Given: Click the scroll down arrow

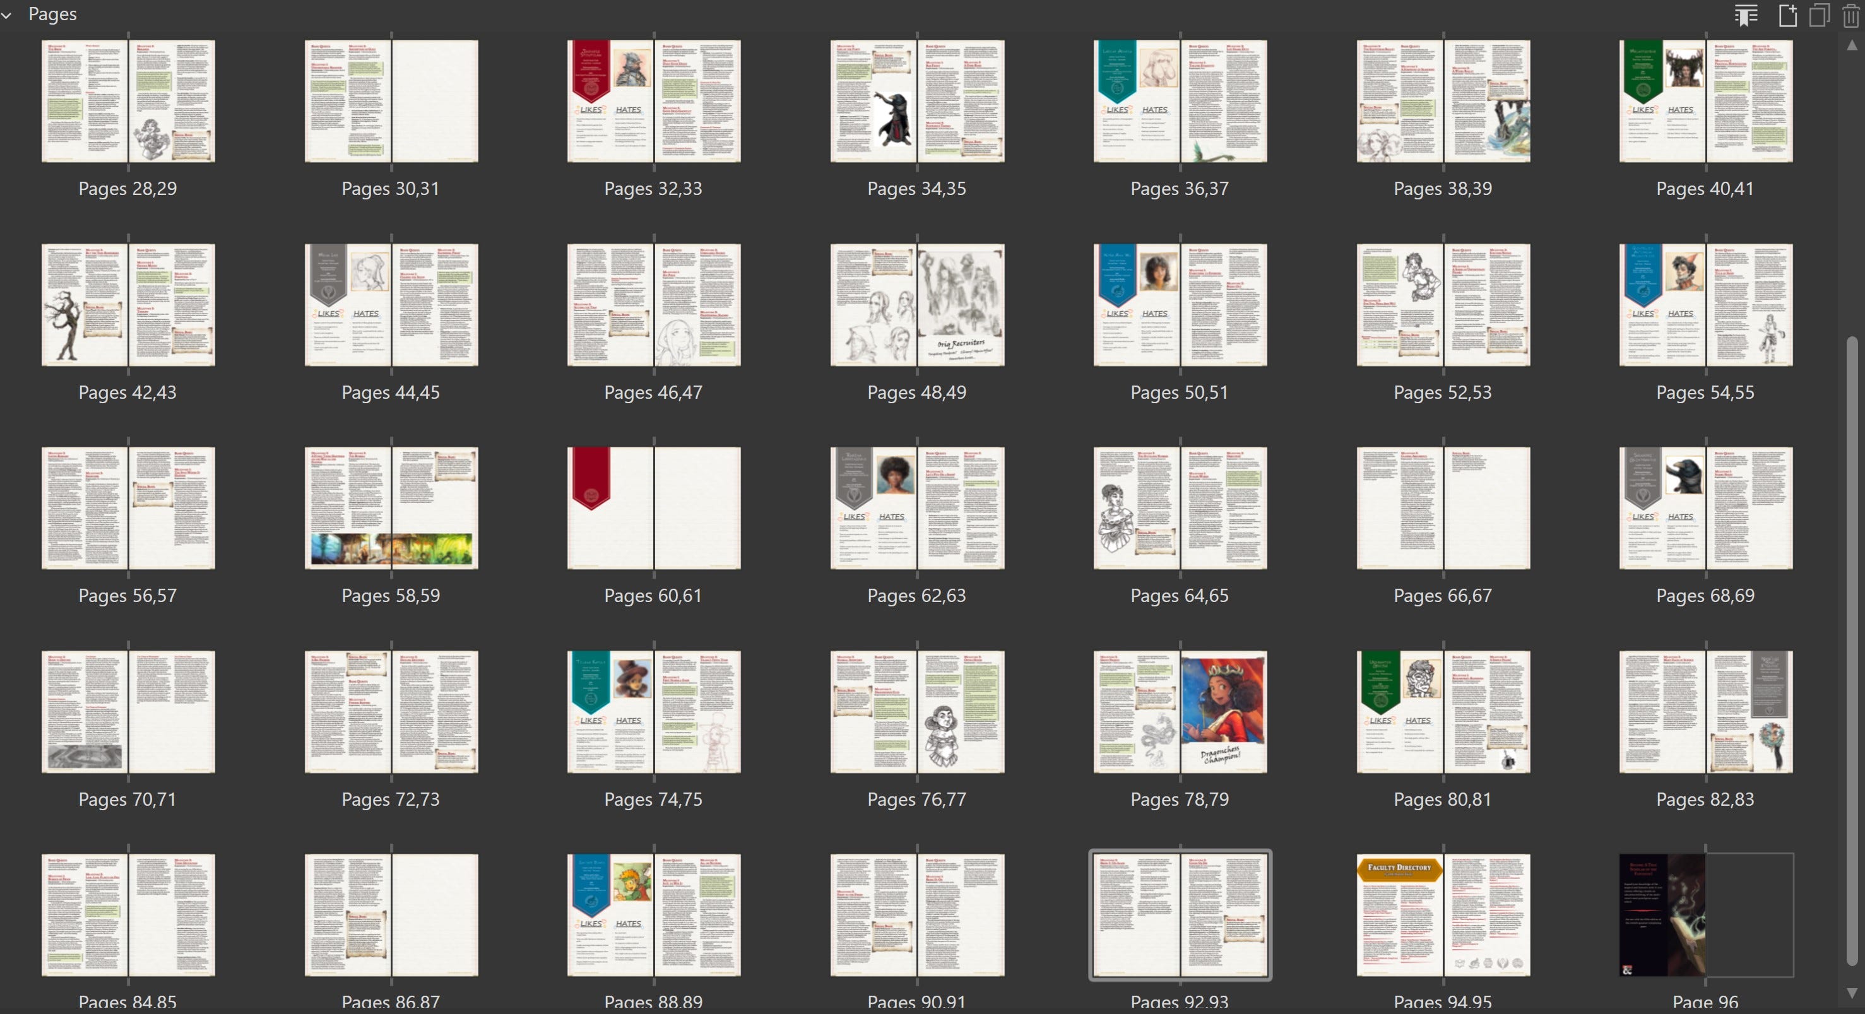Looking at the screenshot, I should coord(1851,993).
